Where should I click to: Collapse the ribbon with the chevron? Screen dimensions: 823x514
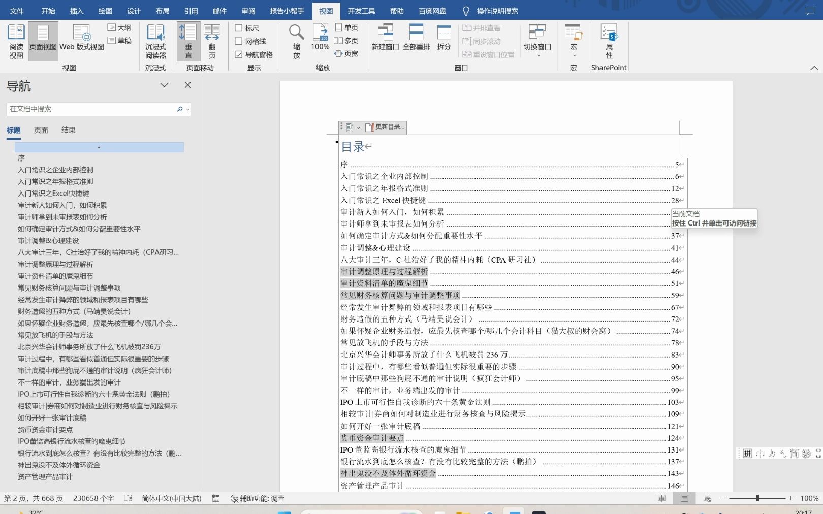pyautogui.click(x=814, y=68)
